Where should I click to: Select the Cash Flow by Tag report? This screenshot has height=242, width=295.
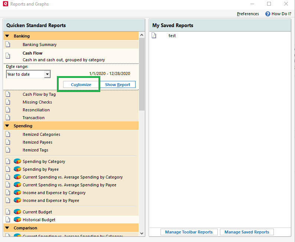pyautogui.click(x=39, y=94)
